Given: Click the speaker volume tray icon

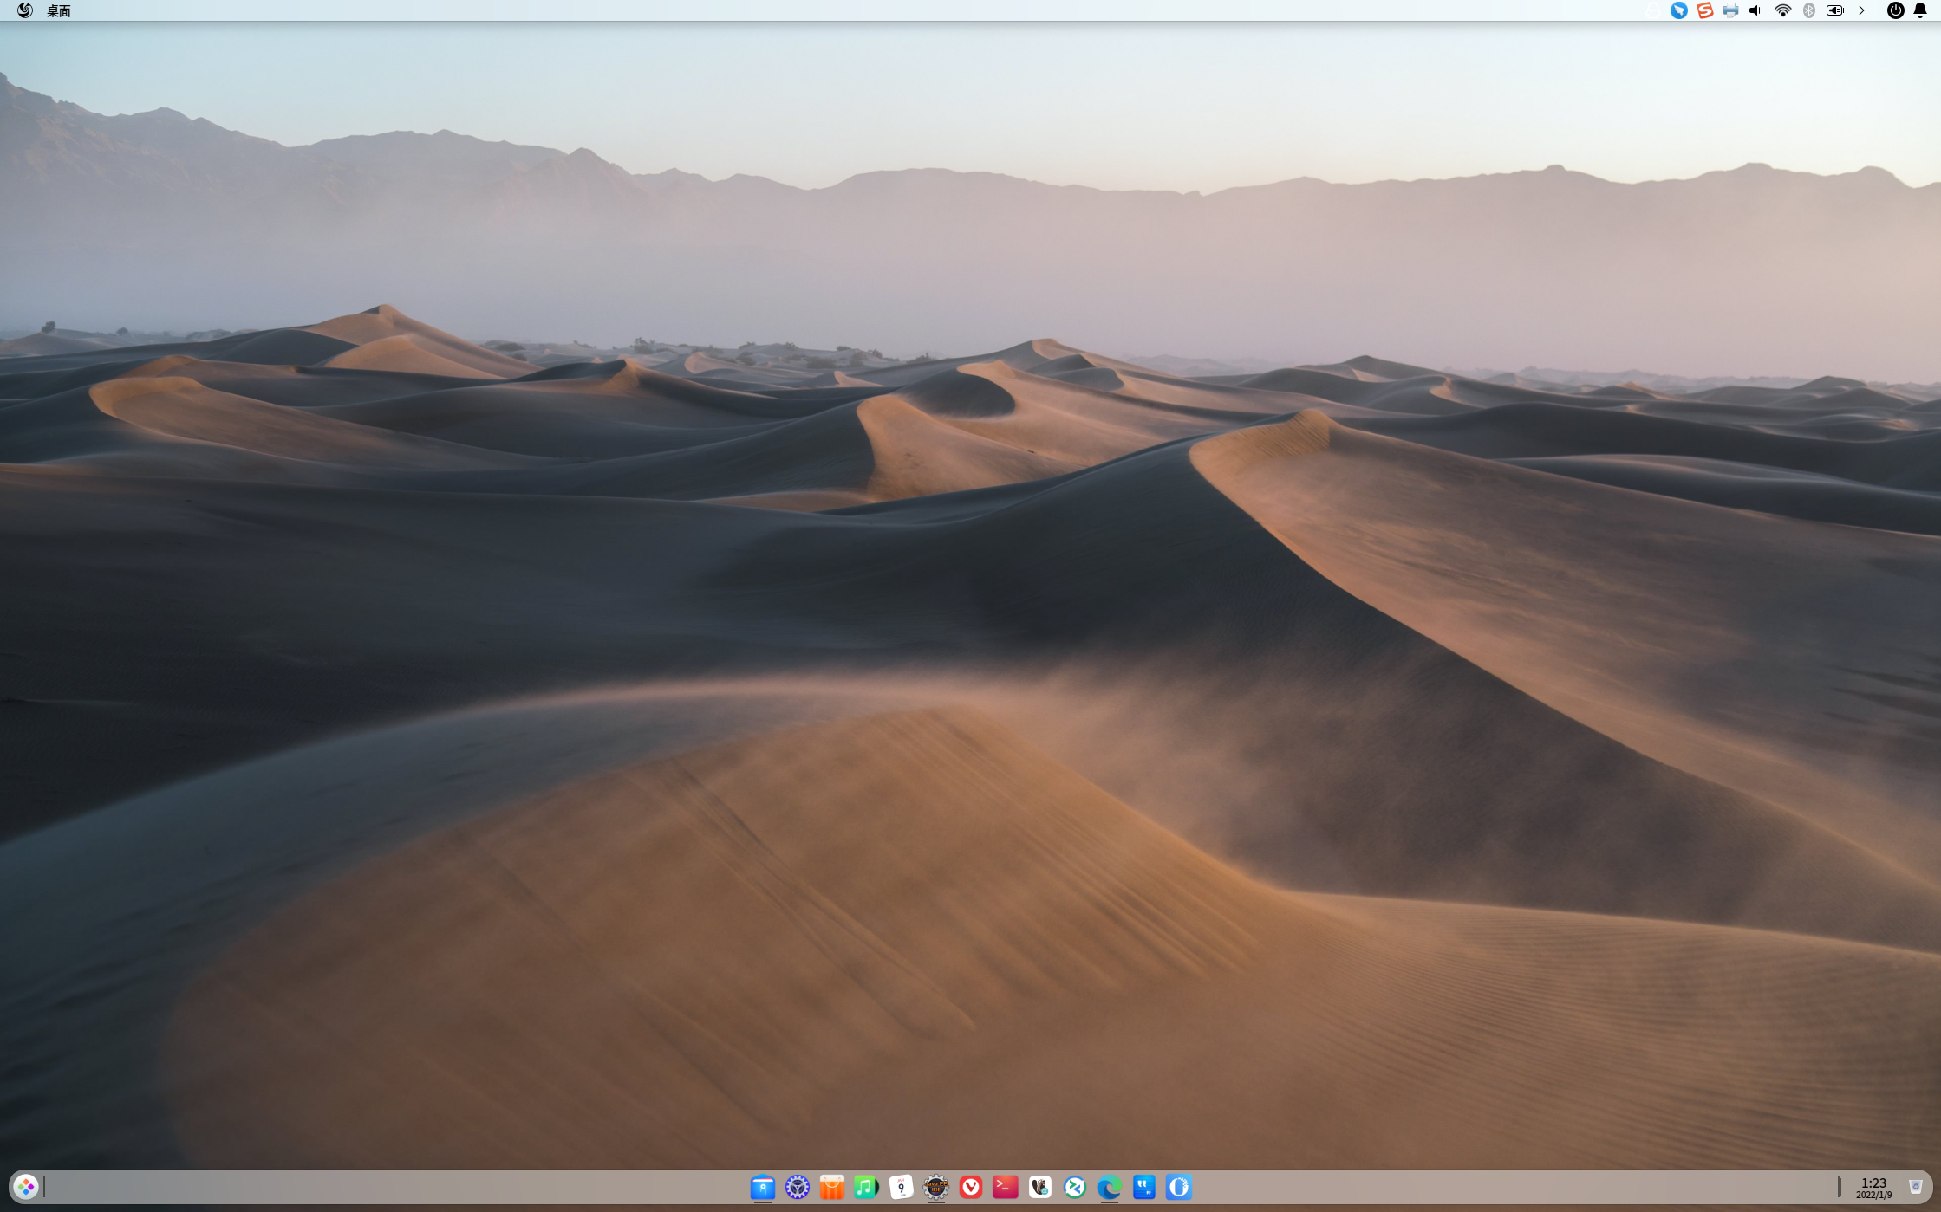Looking at the screenshot, I should coord(1755,10).
